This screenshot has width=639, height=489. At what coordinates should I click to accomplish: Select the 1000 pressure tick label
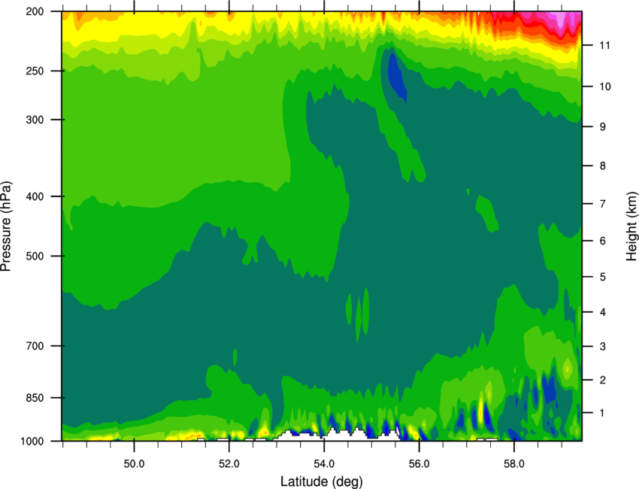(x=32, y=442)
